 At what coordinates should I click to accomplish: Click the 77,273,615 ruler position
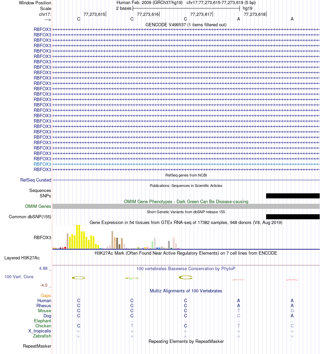coord(94,14)
